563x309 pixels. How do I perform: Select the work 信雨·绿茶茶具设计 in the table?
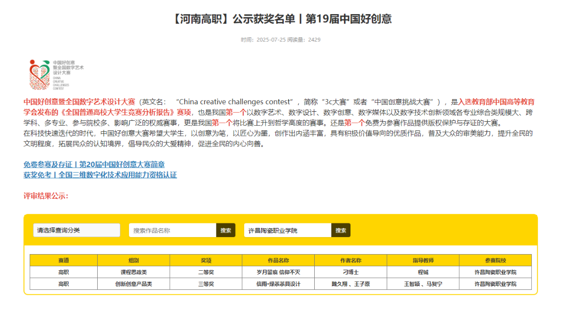tap(278, 284)
